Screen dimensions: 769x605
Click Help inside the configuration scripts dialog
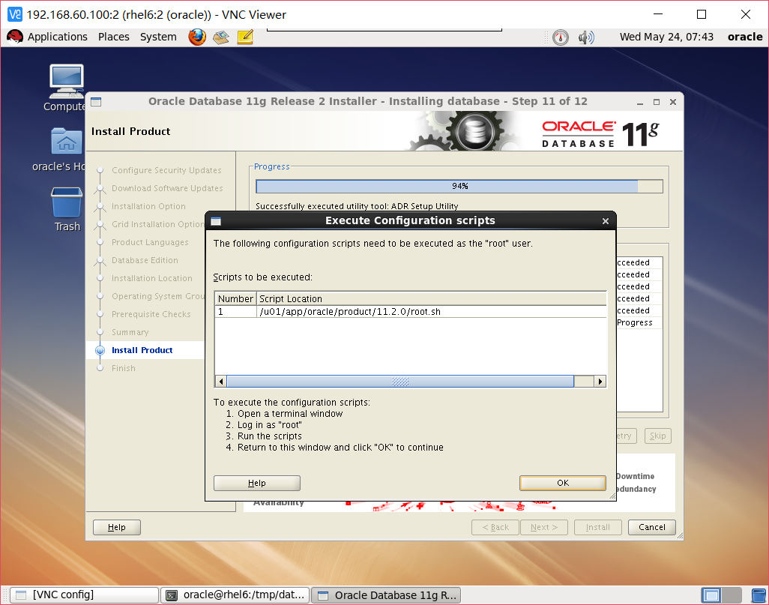pos(256,482)
